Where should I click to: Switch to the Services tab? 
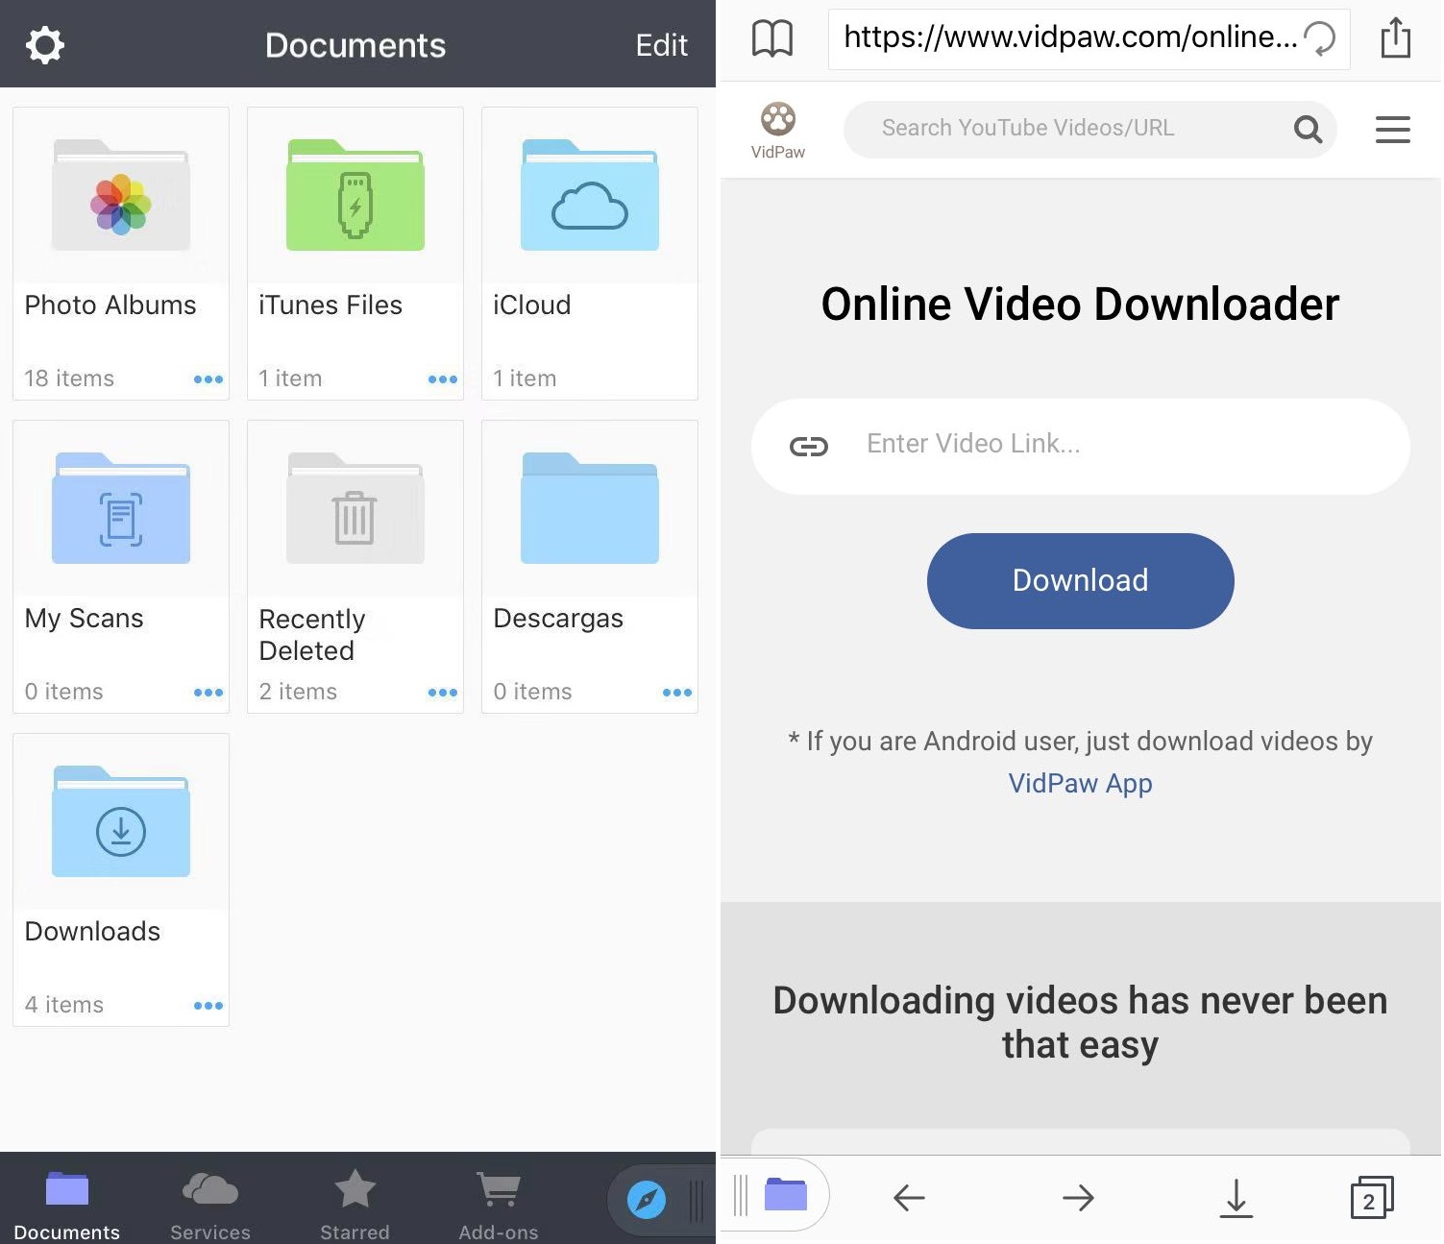(x=210, y=1206)
